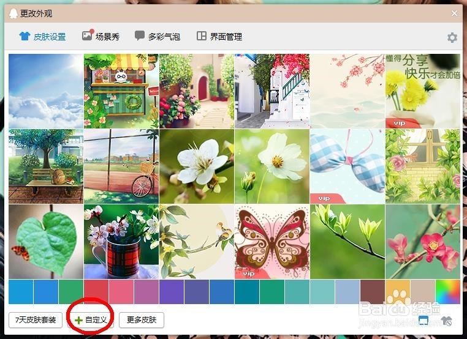Select the green sprouting twig skin

[347, 242]
